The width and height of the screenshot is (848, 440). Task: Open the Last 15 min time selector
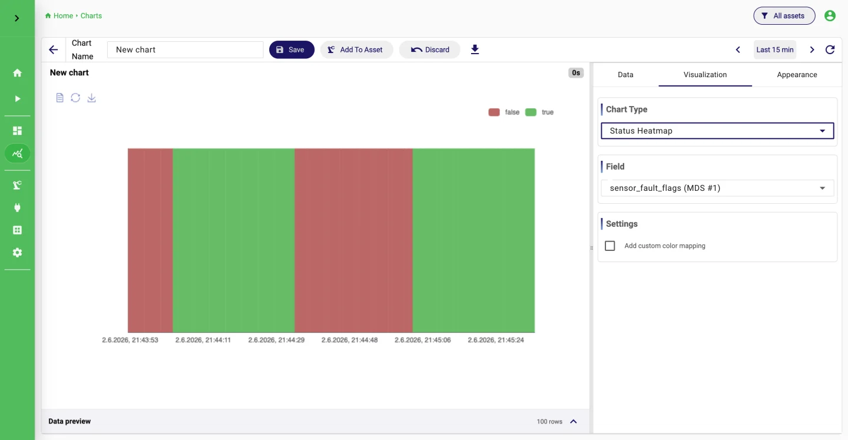775,49
